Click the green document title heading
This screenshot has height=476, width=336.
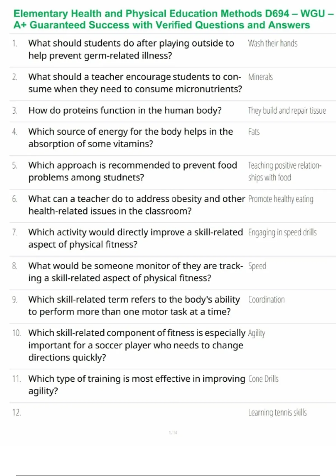coord(168,19)
